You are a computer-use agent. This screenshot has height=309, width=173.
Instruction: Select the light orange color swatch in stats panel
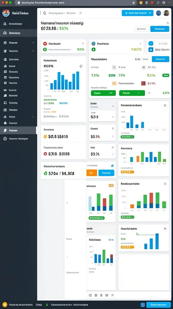[x=114, y=83]
